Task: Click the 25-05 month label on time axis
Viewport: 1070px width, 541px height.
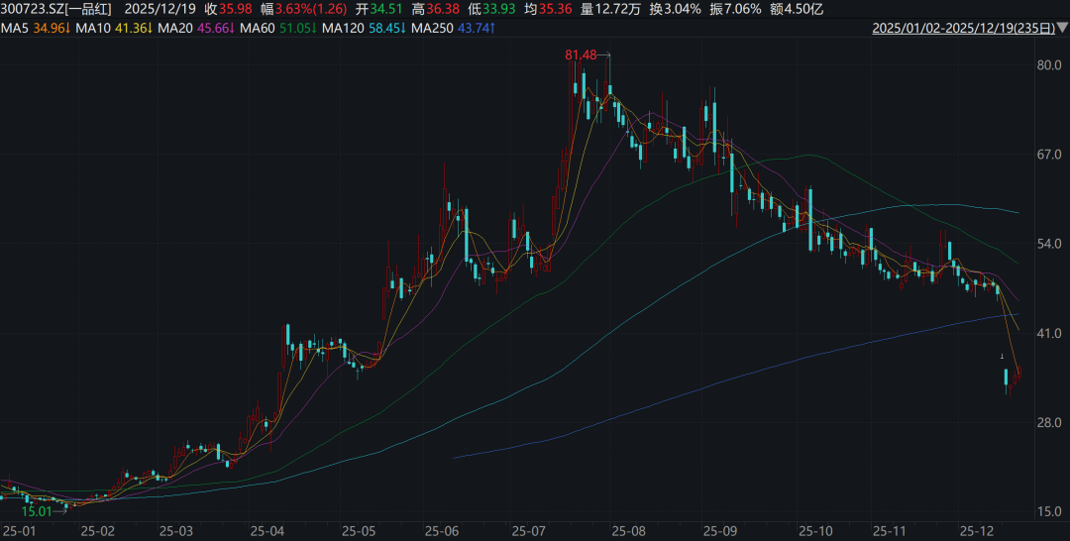Action: pos(359,530)
